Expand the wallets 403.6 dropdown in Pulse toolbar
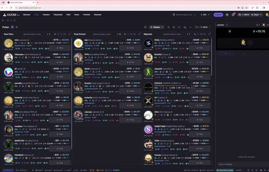 203,27
